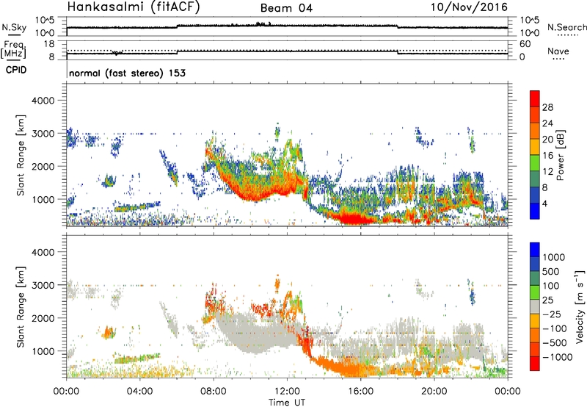This screenshot has width=587, height=407.
Task: Click the '60' tick on the Nave axis
Action: click(x=525, y=44)
